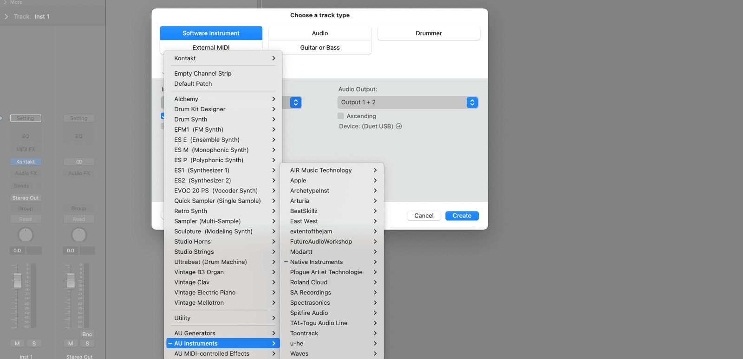Viewport: 743px width, 359px height.
Task: Open the Read automation mode on Inst 1 strip
Action: click(26, 219)
